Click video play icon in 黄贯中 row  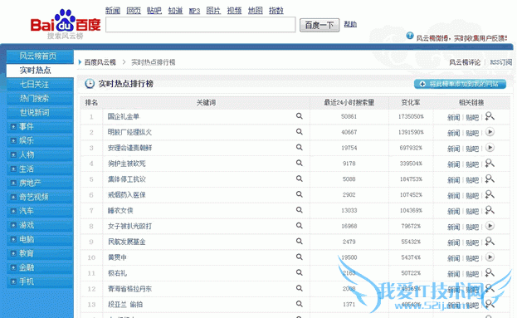[490, 257]
